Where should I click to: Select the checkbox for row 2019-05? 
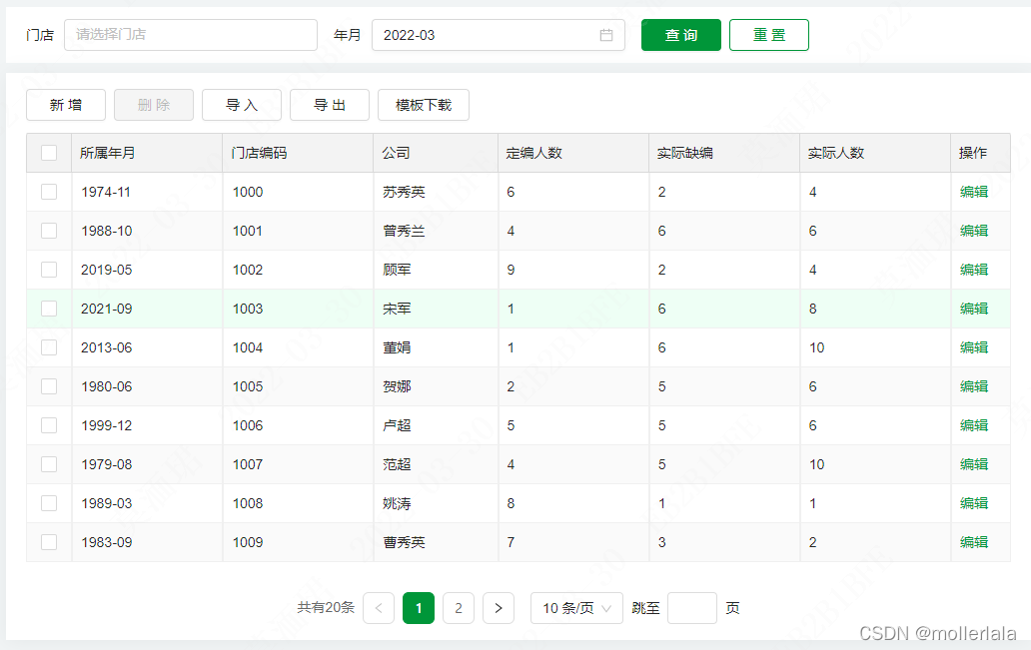click(49, 270)
